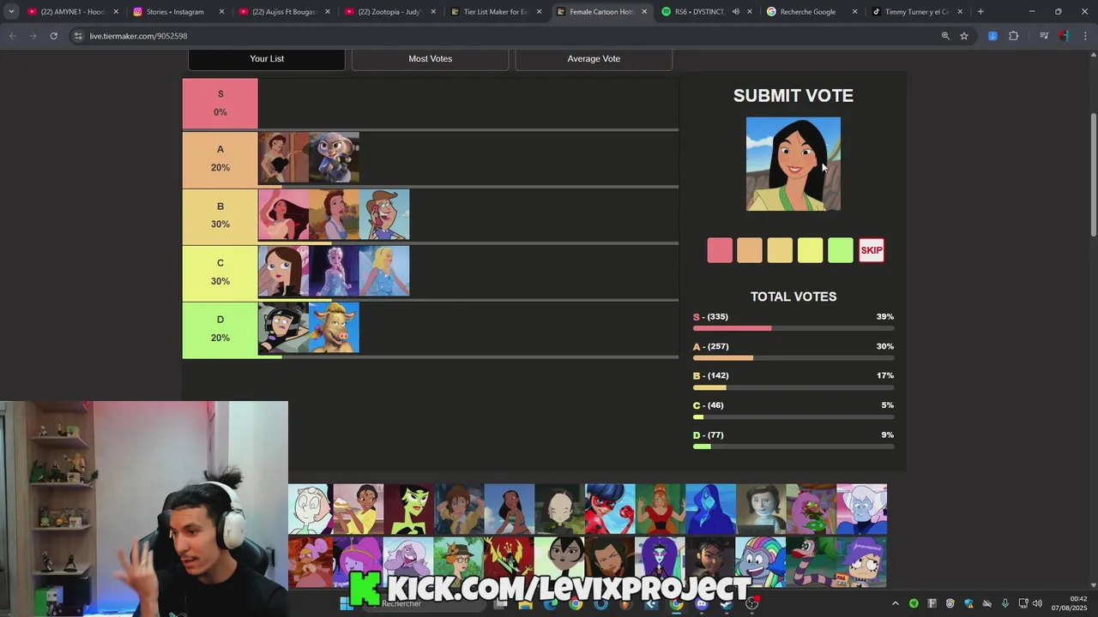Select the black-dress woman in tier A
The height and width of the screenshot is (617, 1098).
(x=283, y=158)
